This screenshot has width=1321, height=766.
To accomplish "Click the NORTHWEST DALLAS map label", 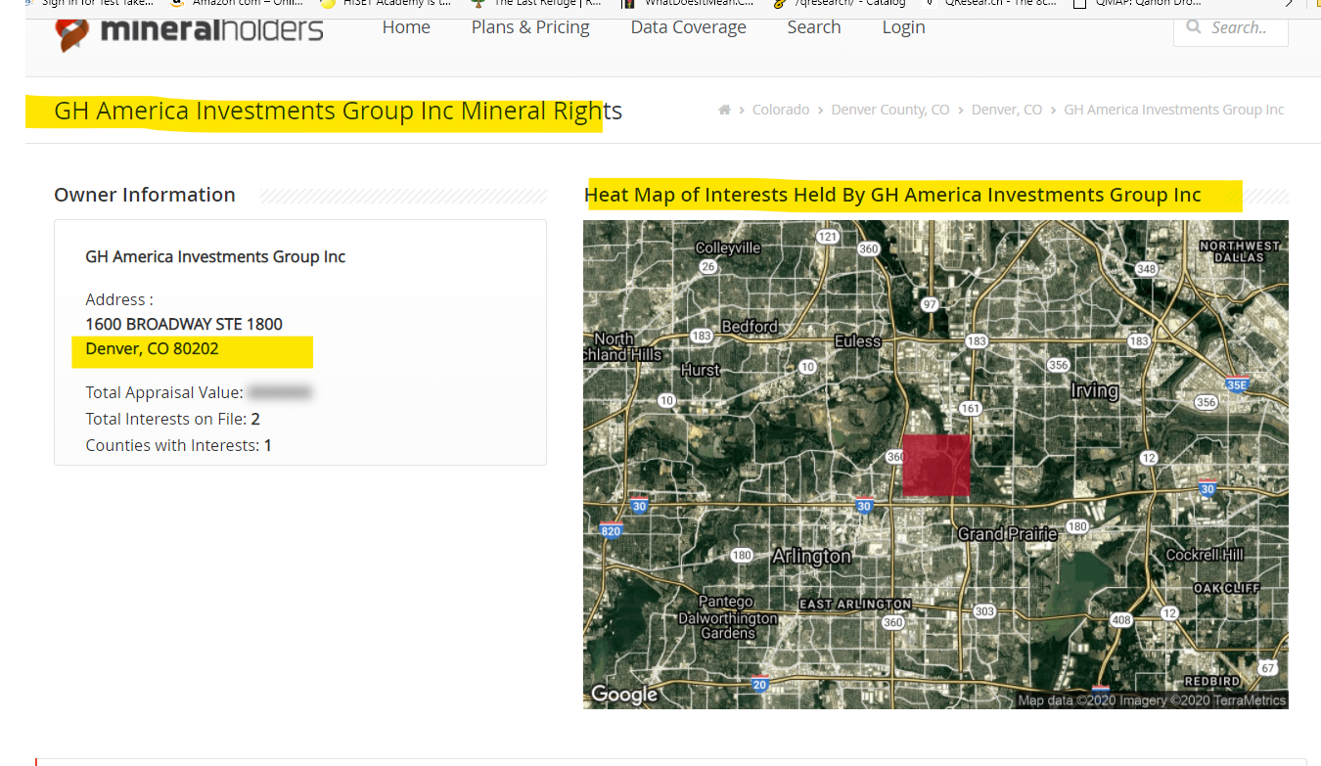I will [1240, 251].
